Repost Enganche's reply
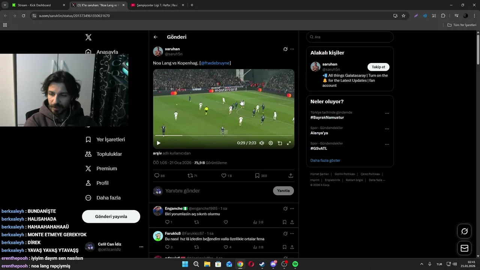Viewport: 480px width, 270px height. (196, 222)
